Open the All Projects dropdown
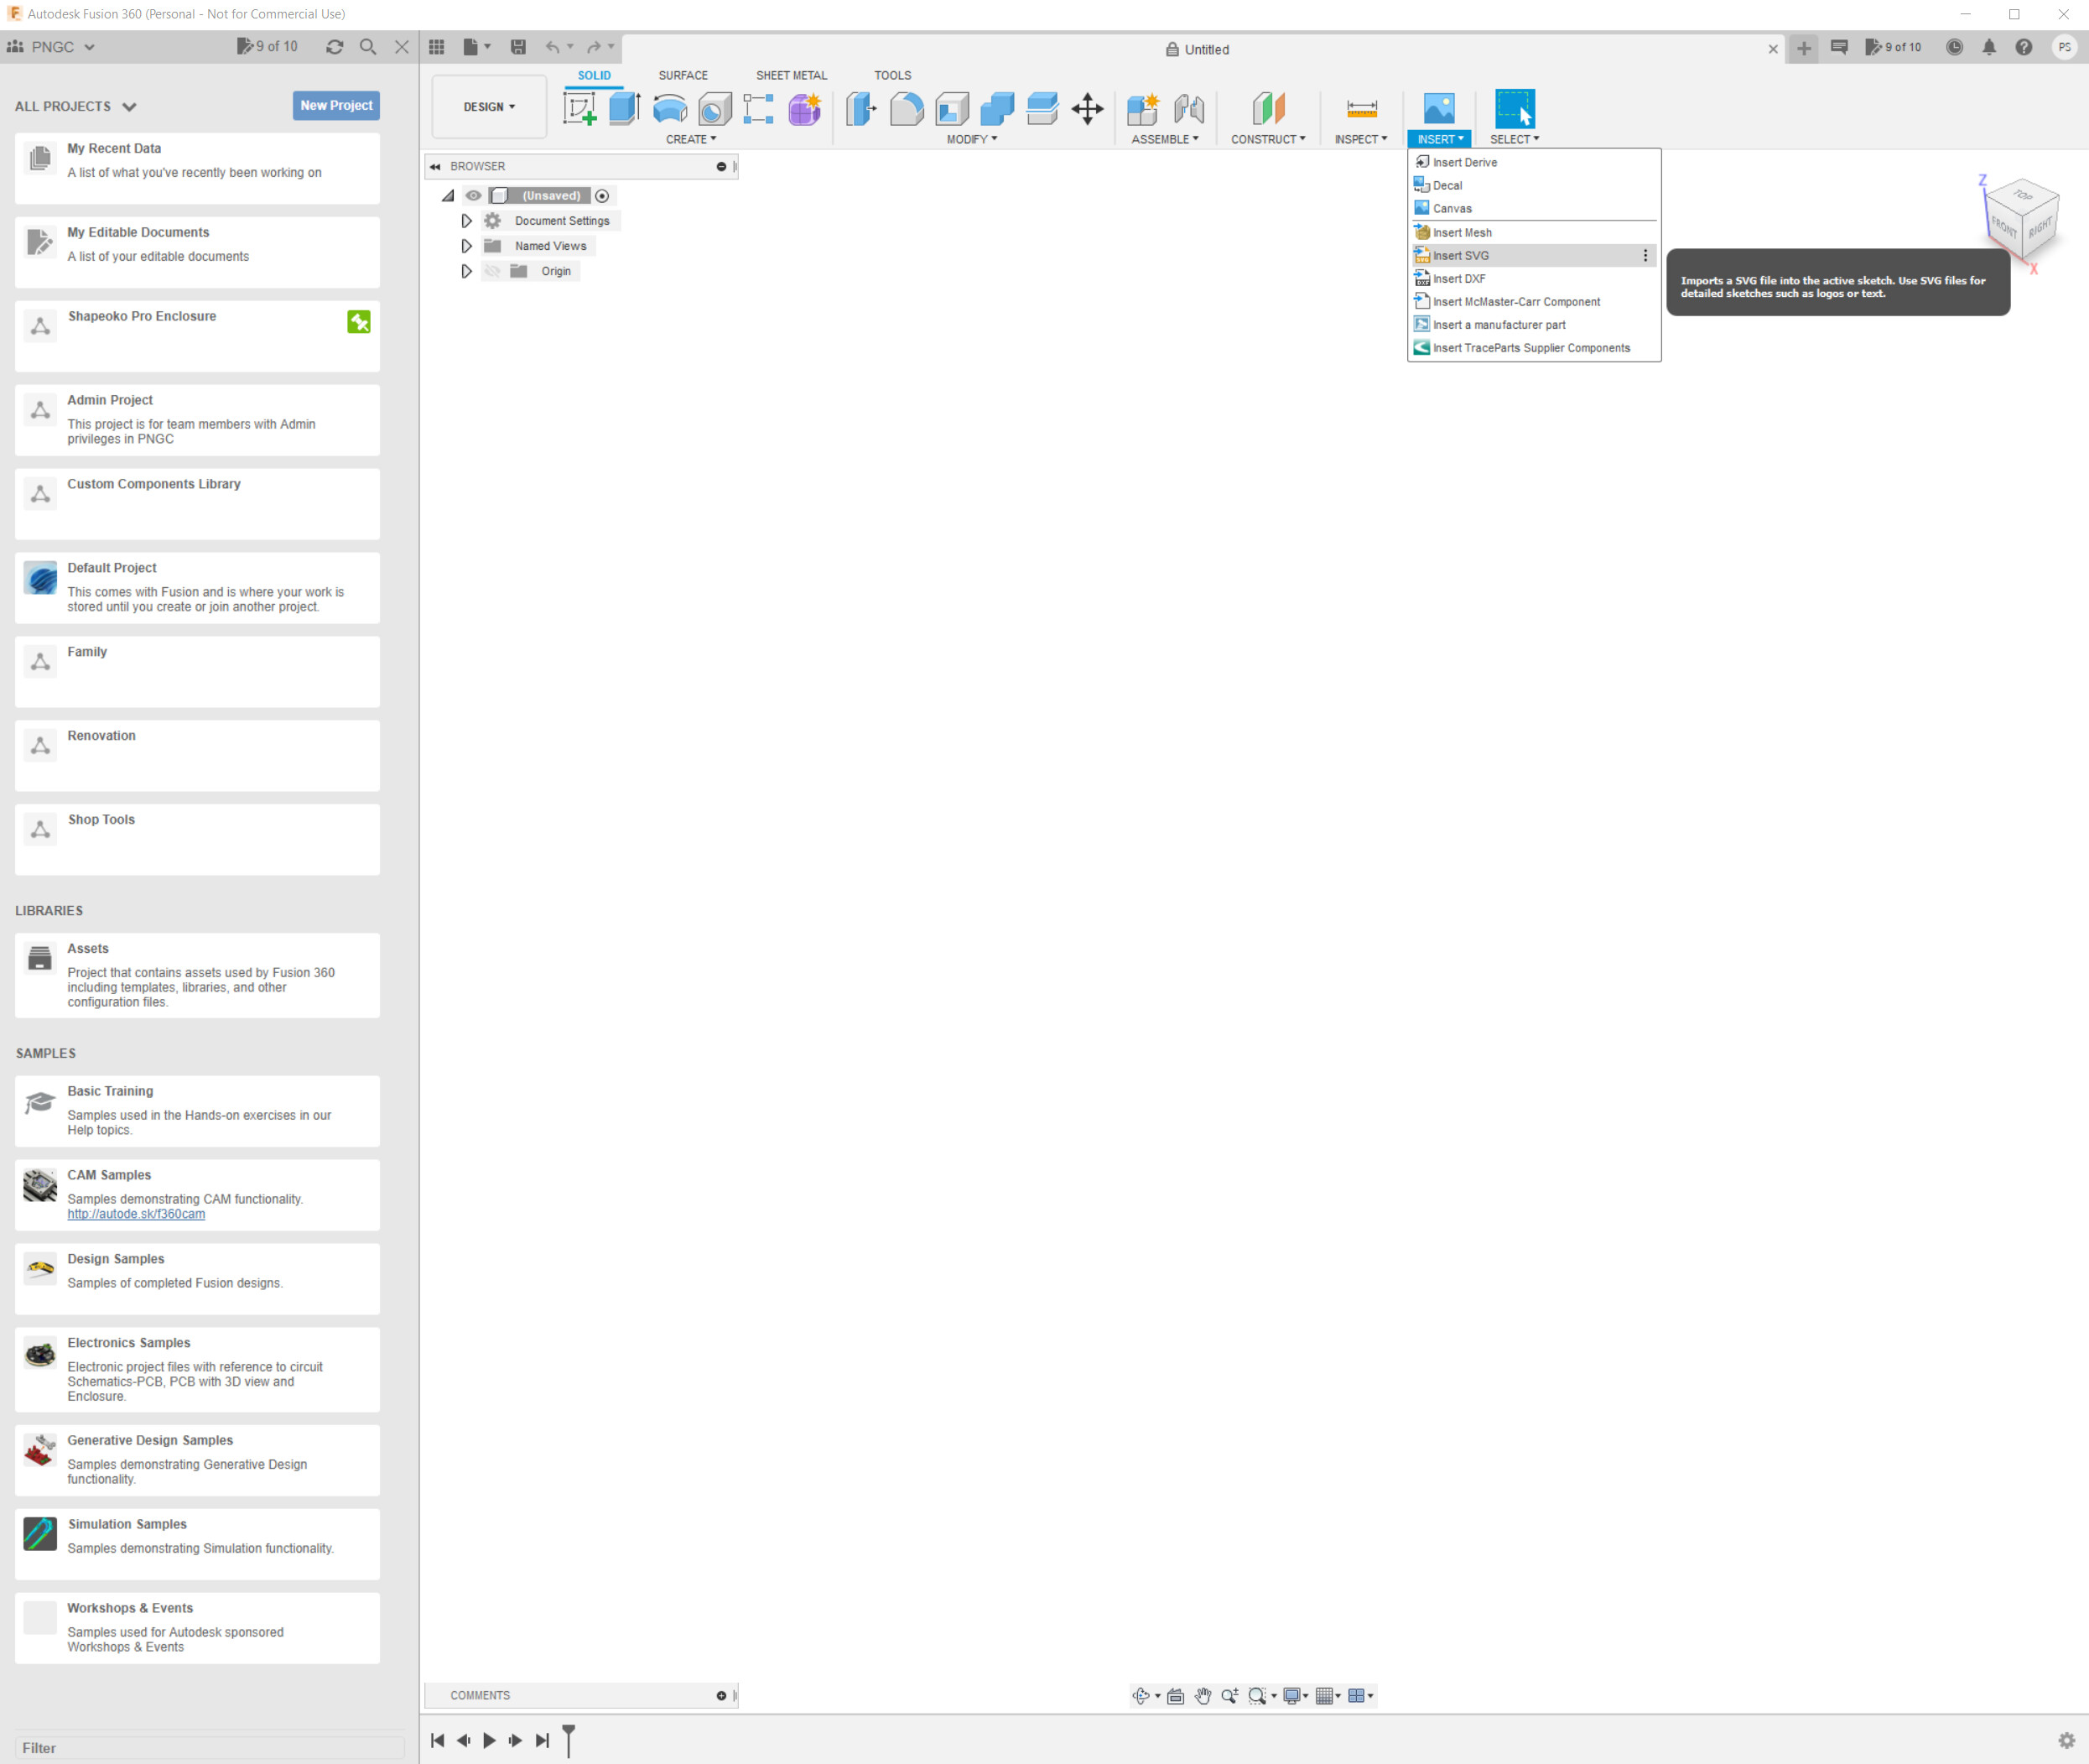The height and width of the screenshot is (1764, 2089). click(75, 106)
